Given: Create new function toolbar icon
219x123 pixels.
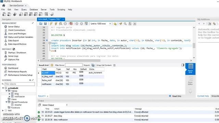Looking at the screenshot, I should point(40,14).
